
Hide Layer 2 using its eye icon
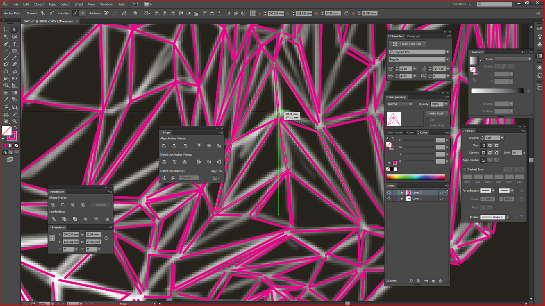pos(389,192)
